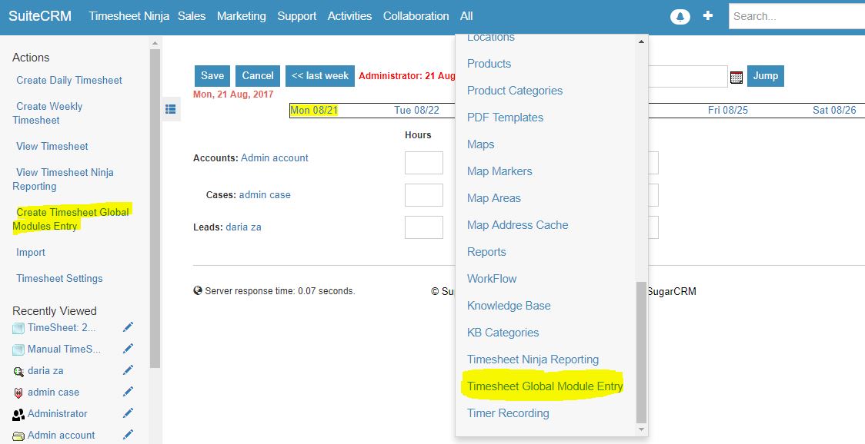Screen dimensions: 865x444
Task: Toggle the sidebar list icon
Action: click(171, 109)
